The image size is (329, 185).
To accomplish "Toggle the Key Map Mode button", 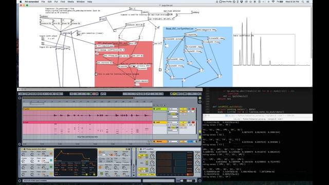I will (178, 94).
